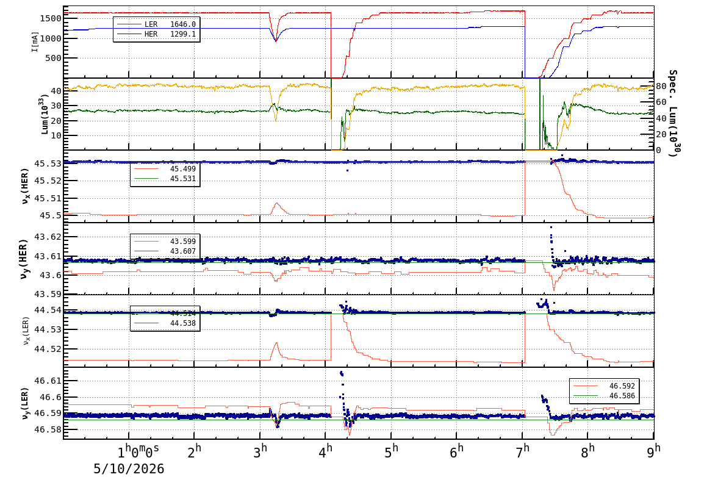Click the 44.52 axis tick
This screenshot has height=477, width=704.
(x=48, y=349)
